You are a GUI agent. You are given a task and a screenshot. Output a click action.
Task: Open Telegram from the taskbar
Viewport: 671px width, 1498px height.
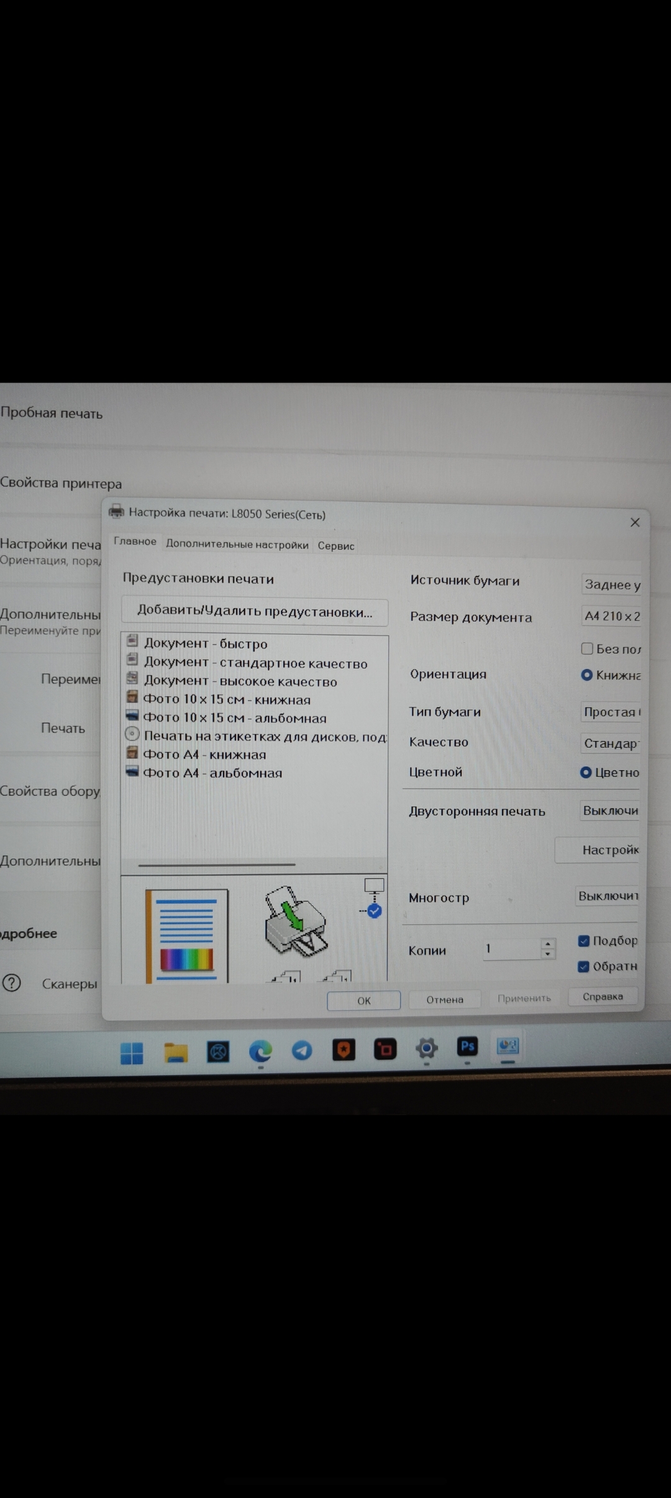(x=302, y=1050)
